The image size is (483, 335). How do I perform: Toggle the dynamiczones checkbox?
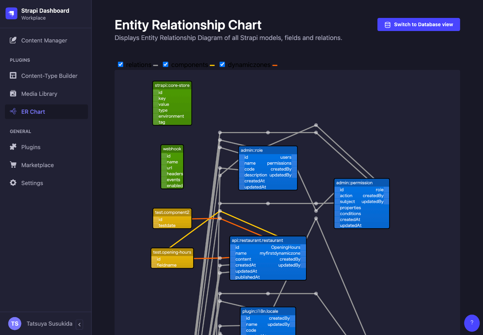223,64
